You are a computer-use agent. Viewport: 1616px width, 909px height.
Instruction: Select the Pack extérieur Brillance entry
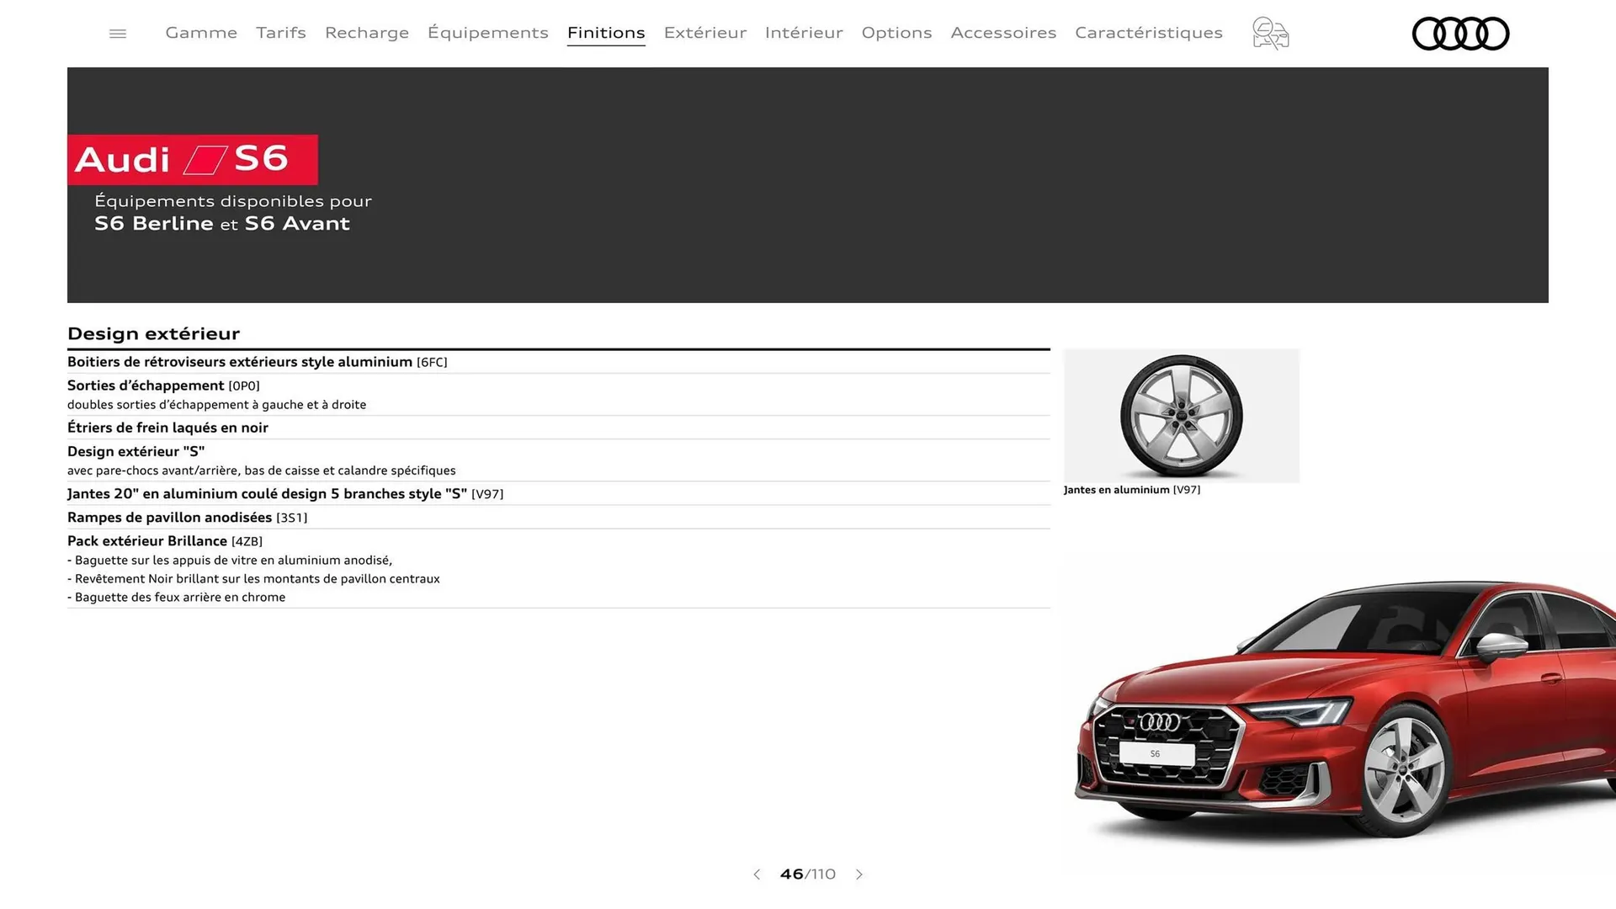click(164, 540)
